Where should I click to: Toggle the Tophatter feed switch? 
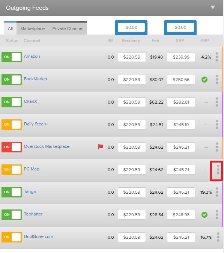[x=12, y=215]
